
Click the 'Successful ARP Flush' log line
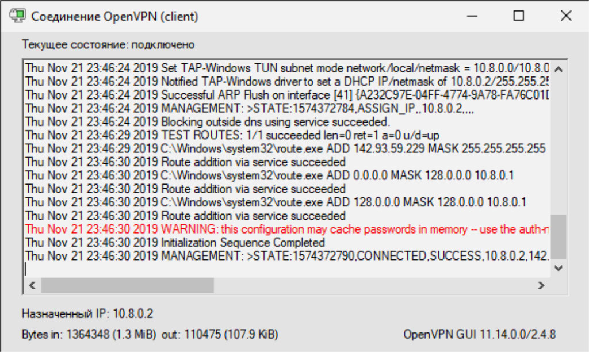pyautogui.click(x=288, y=94)
